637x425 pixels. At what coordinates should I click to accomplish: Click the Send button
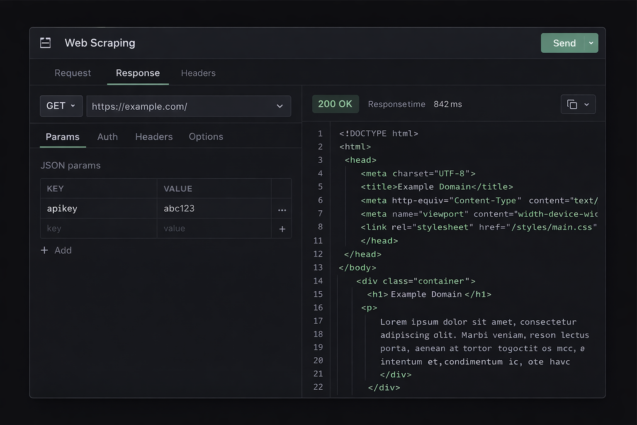point(564,43)
